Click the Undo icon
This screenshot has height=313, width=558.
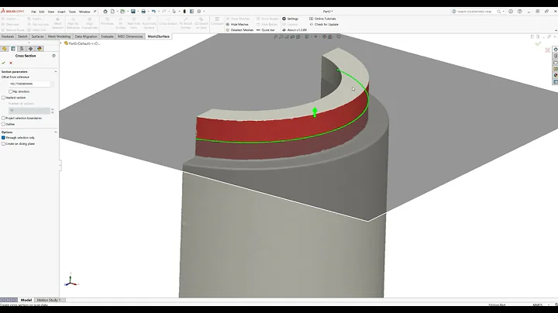pyautogui.click(x=153, y=12)
